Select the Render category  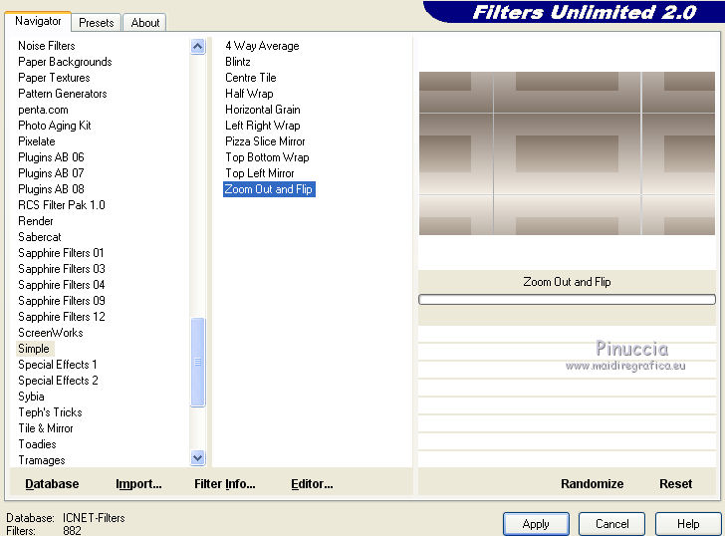coord(36,221)
